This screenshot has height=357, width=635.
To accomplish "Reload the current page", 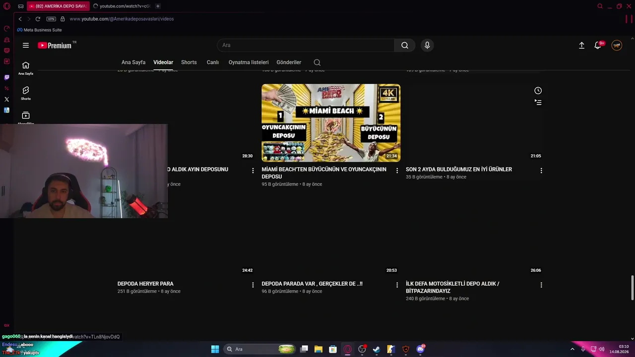I will pyautogui.click(x=37, y=19).
